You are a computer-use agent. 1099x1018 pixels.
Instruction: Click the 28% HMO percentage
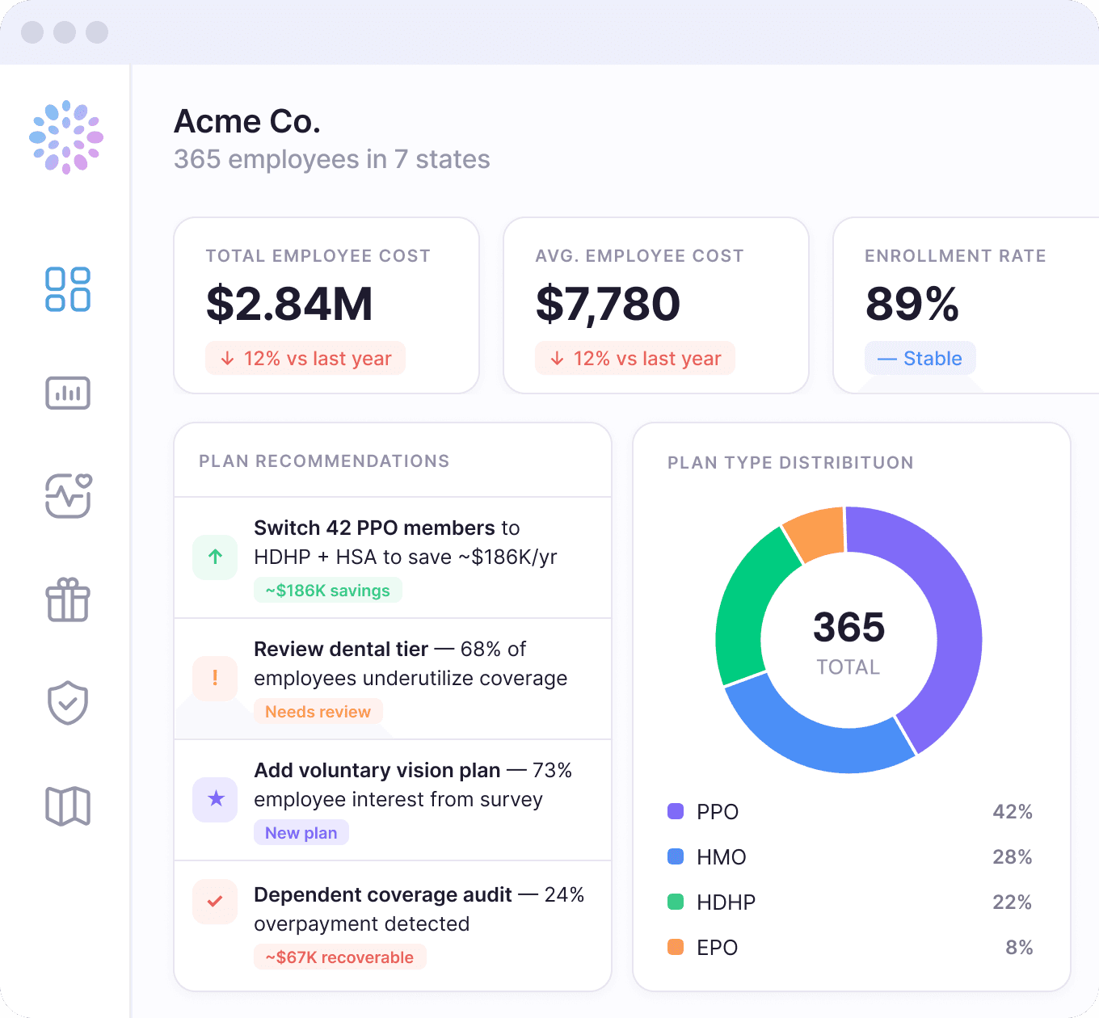tap(1013, 857)
